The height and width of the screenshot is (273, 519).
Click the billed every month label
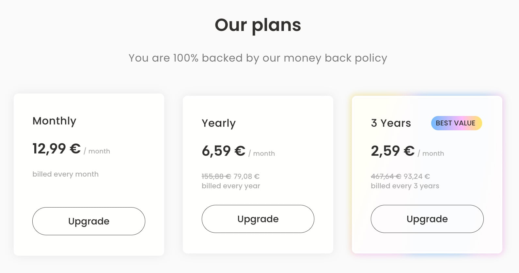[65, 174]
